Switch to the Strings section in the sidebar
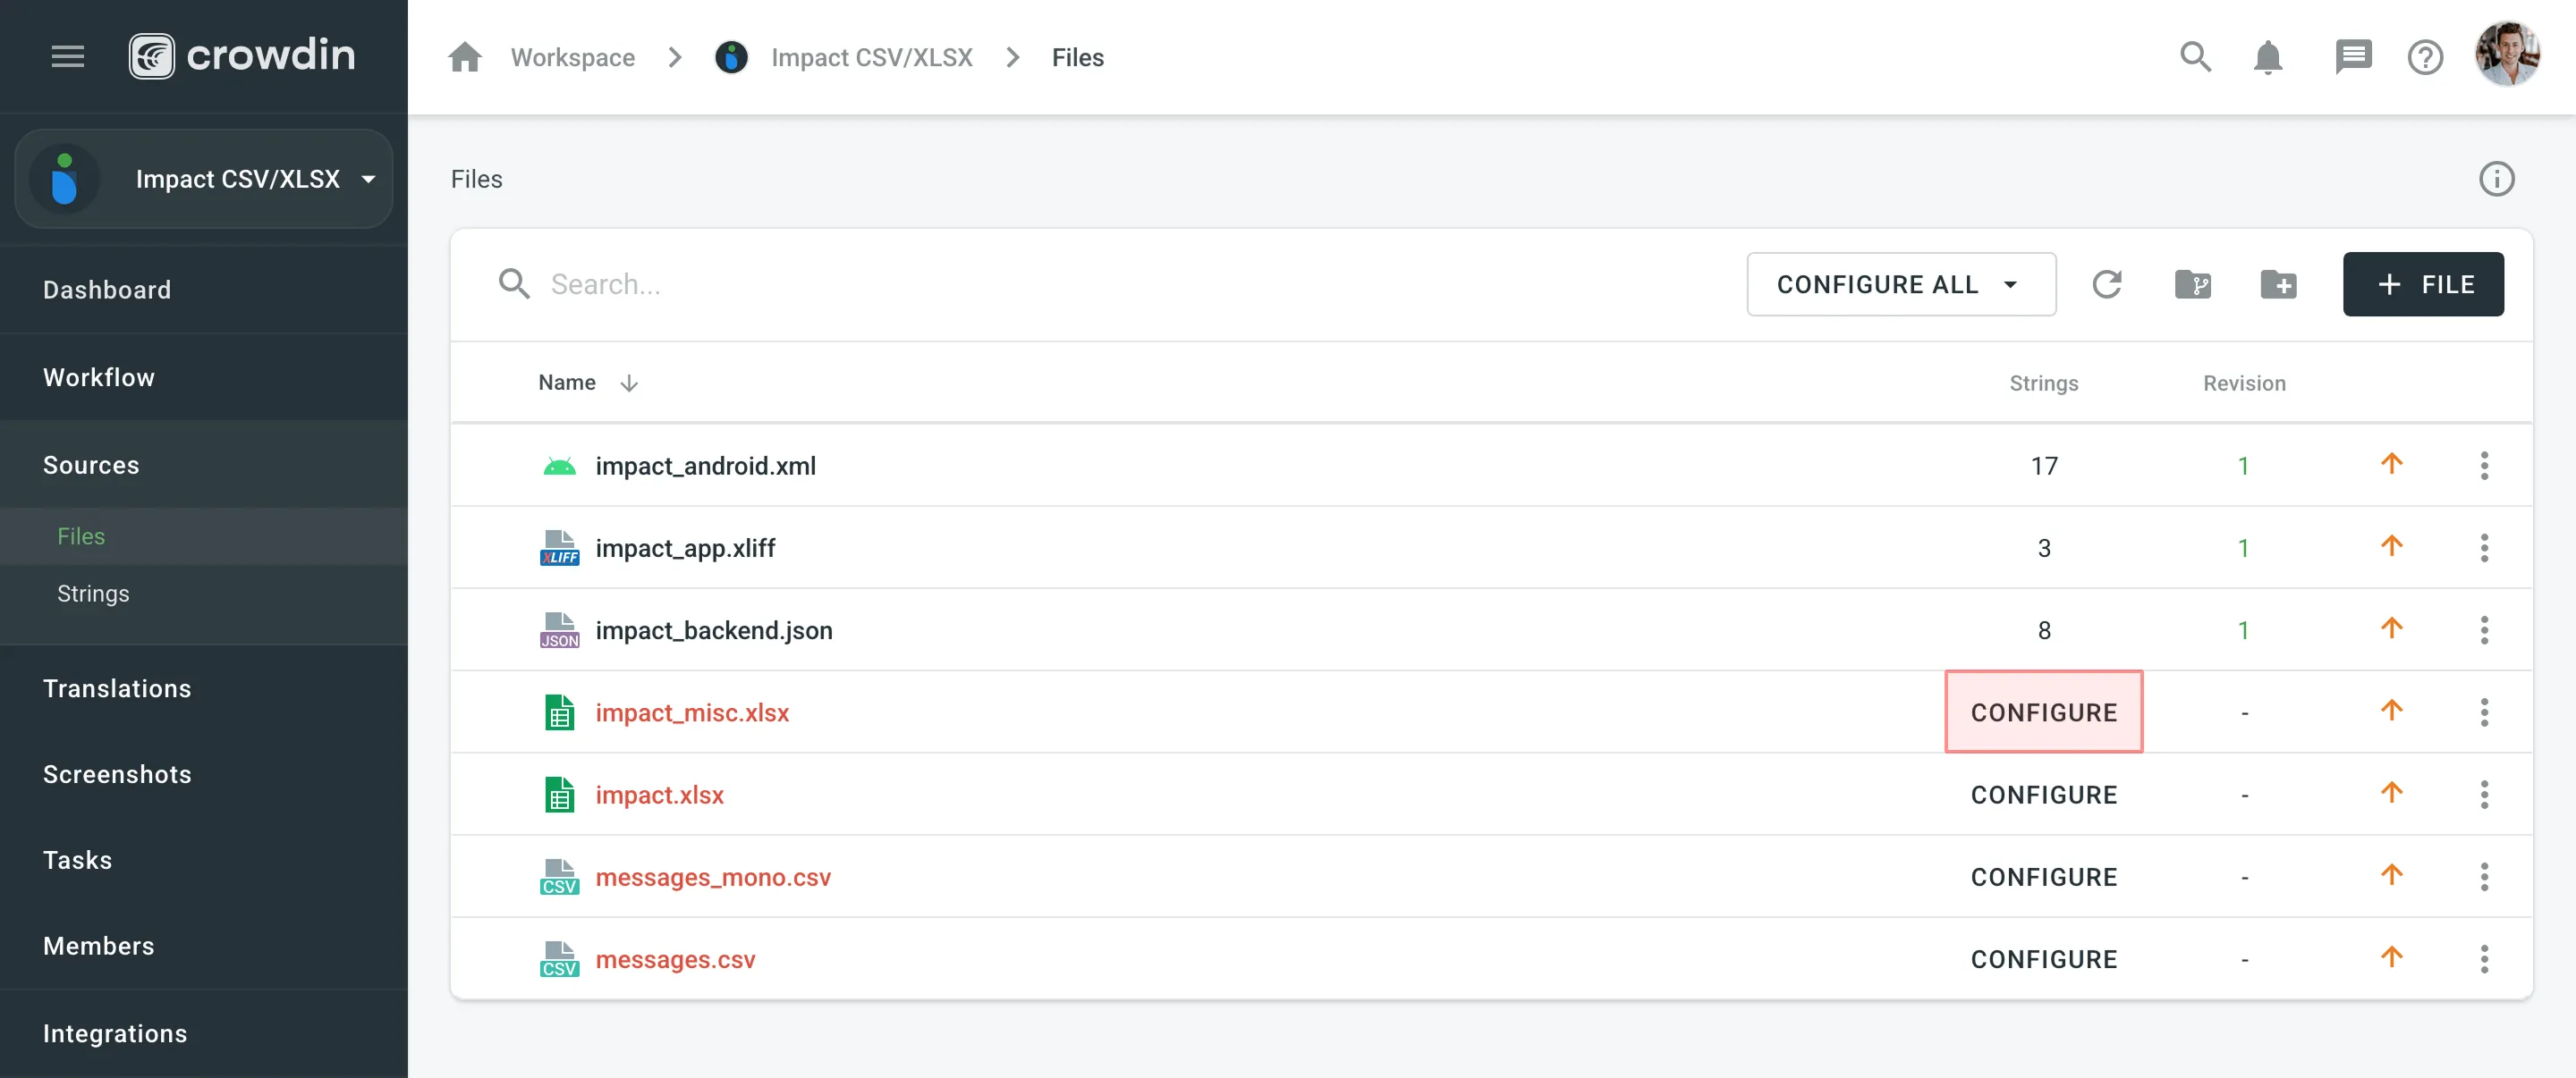The width and height of the screenshot is (2576, 1078). [x=92, y=593]
